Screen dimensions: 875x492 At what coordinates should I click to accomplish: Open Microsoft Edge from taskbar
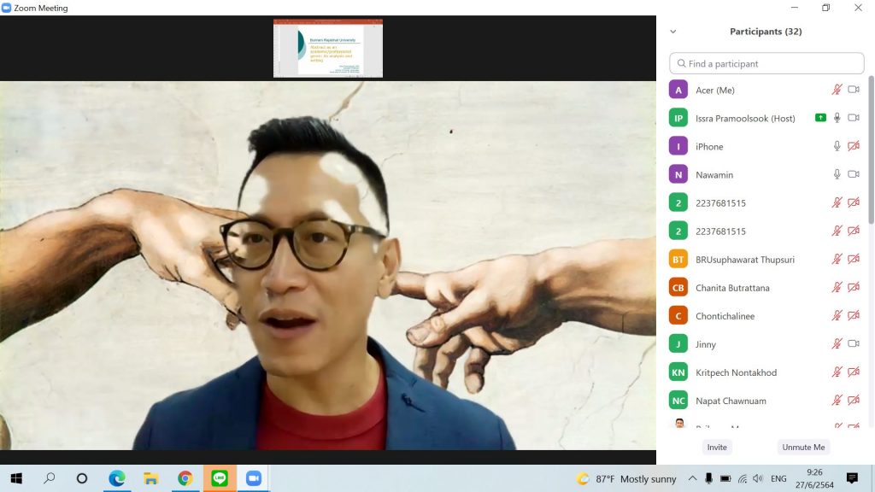116,478
